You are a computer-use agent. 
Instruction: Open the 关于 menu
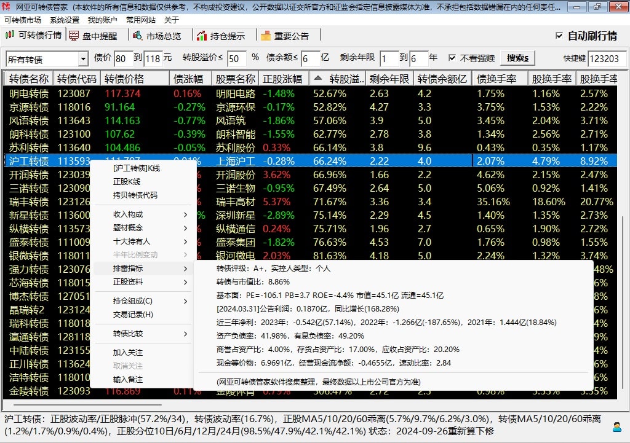tap(172, 20)
